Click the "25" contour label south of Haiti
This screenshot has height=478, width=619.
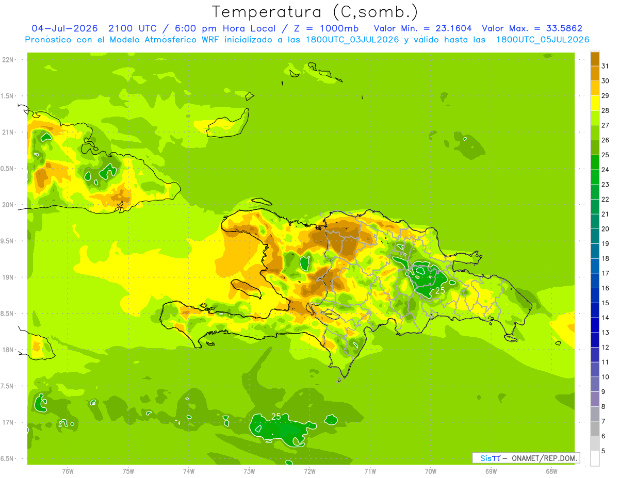276,416
